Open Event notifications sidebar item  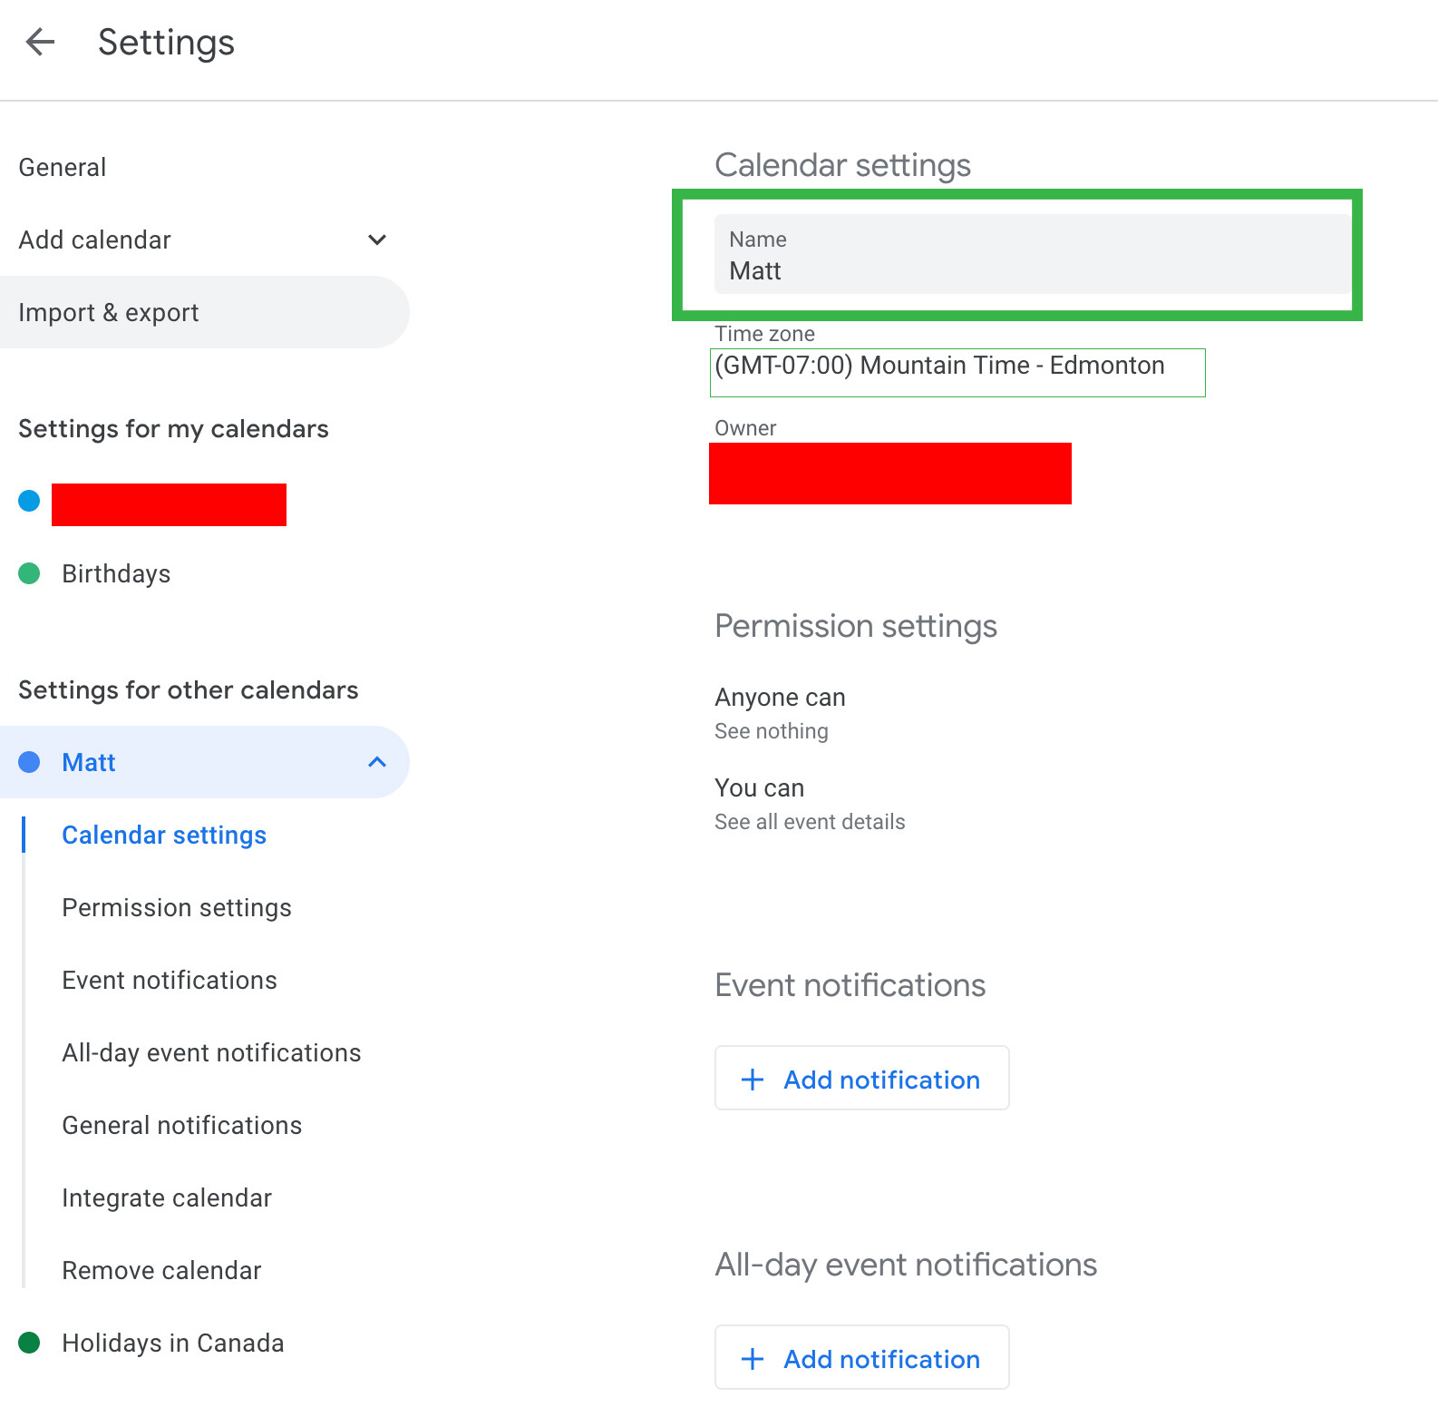click(x=170, y=981)
